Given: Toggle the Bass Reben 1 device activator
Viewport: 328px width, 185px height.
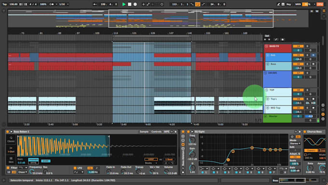Looking at the screenshot, I should pos(8,131).
